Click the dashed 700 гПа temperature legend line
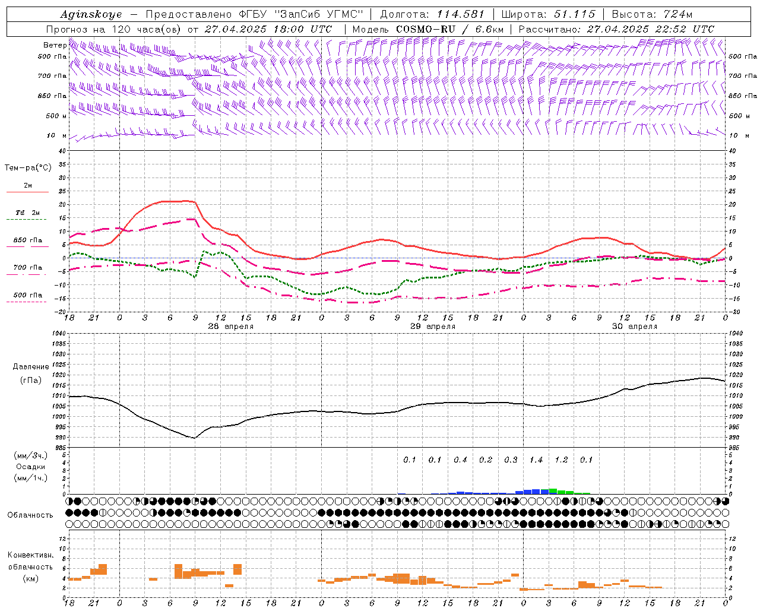Viewport: 760px width, 608px height. (27, 274)
